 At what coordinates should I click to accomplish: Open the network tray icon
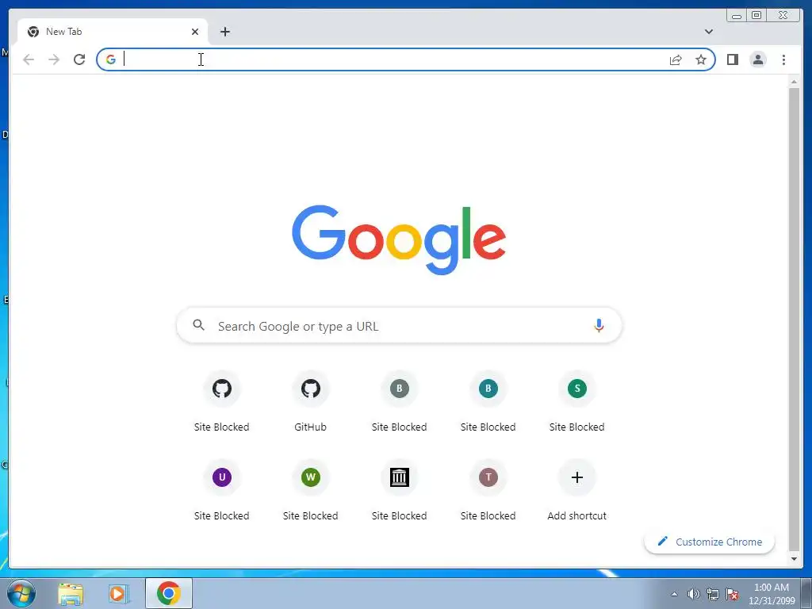713,594
